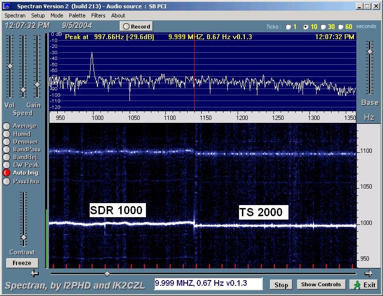The image size is (383, 296).
Task: Enable the CW Peak filter
Action: 6,165
